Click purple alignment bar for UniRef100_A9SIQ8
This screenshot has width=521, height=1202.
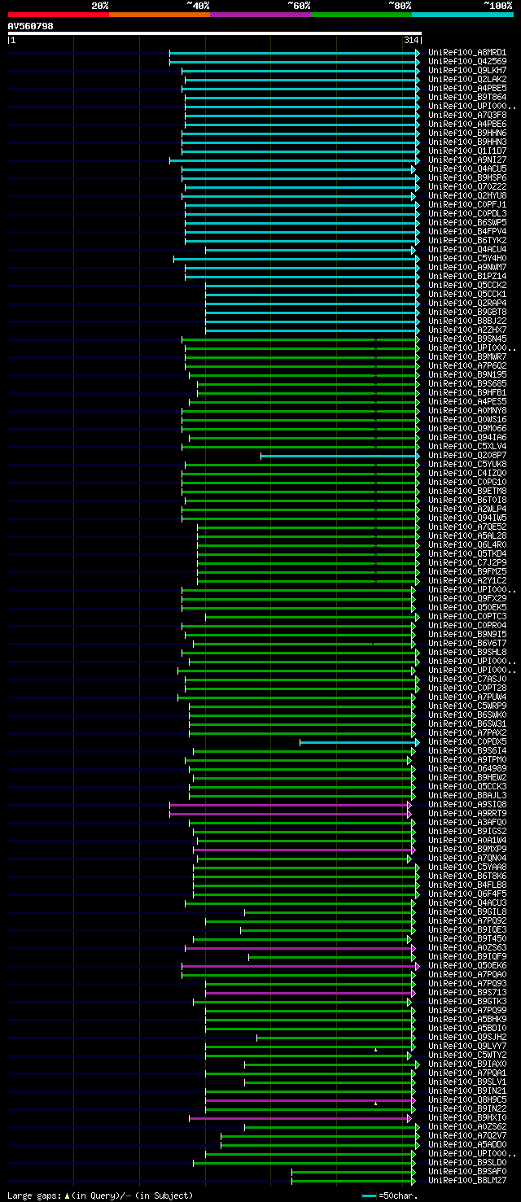click(290, 805)
